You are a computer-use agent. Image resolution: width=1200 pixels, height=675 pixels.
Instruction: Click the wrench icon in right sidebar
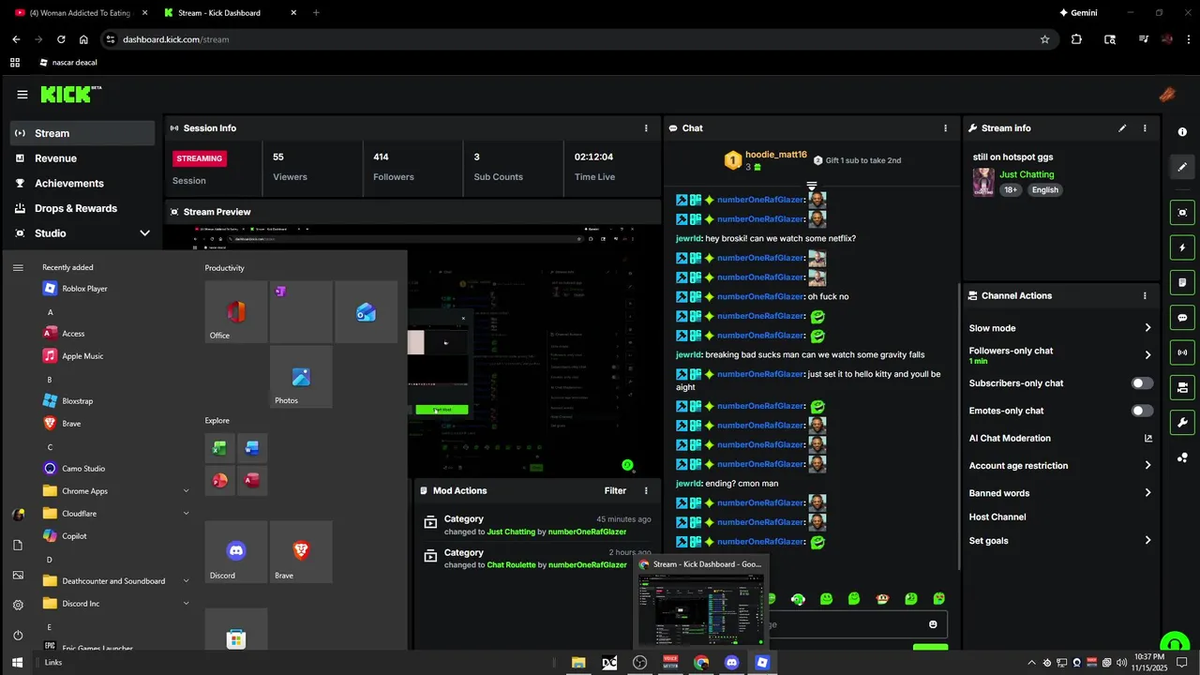(1182, 422)
